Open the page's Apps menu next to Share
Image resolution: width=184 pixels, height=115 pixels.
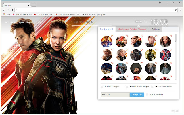click(x=21, y=22)
